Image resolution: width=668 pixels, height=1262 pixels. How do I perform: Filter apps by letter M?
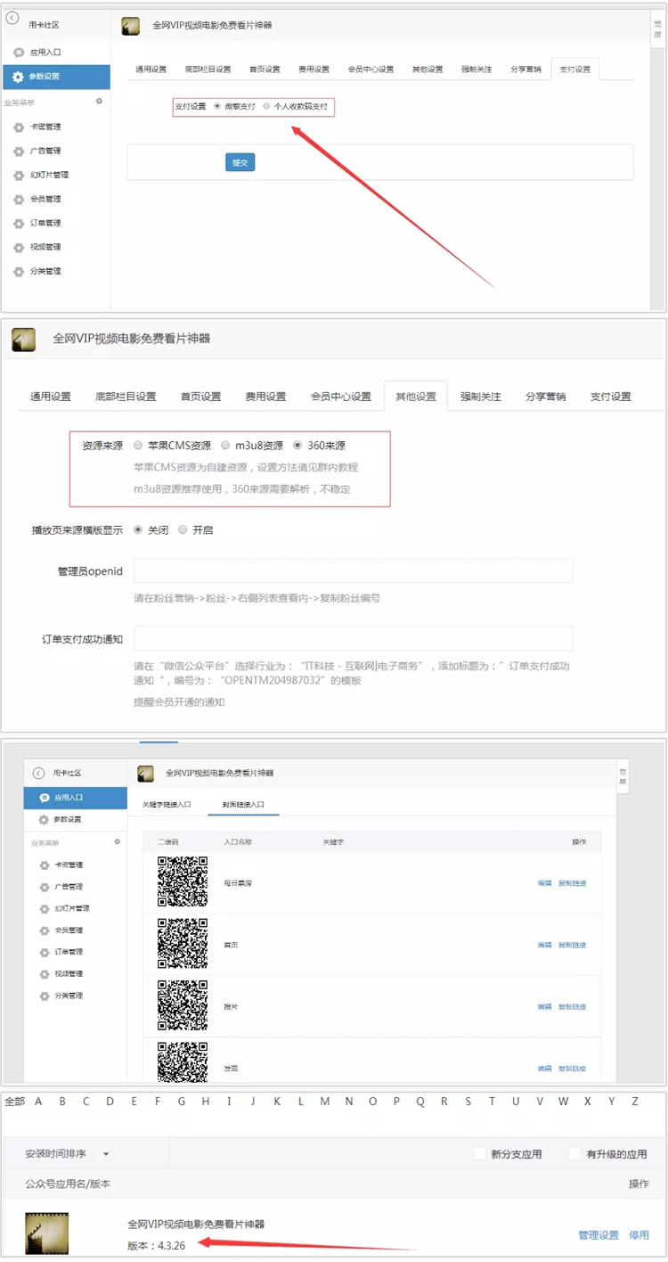click(x=324, y=1102)
